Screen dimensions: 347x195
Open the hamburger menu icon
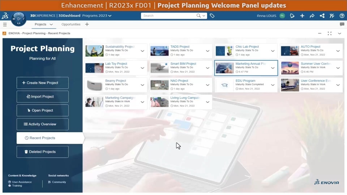(5, 25)
